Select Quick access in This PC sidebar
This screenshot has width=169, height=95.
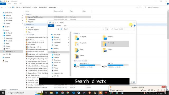click(x=57, y=35)
